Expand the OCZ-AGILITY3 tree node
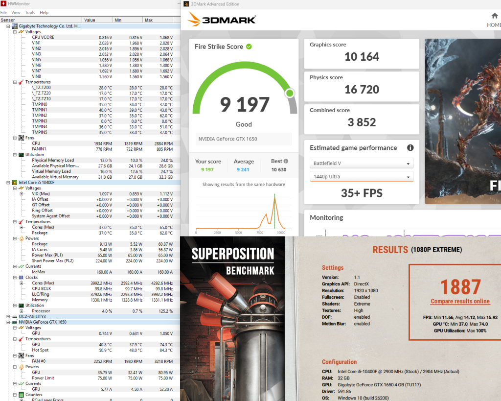 [x=8, y=317]
